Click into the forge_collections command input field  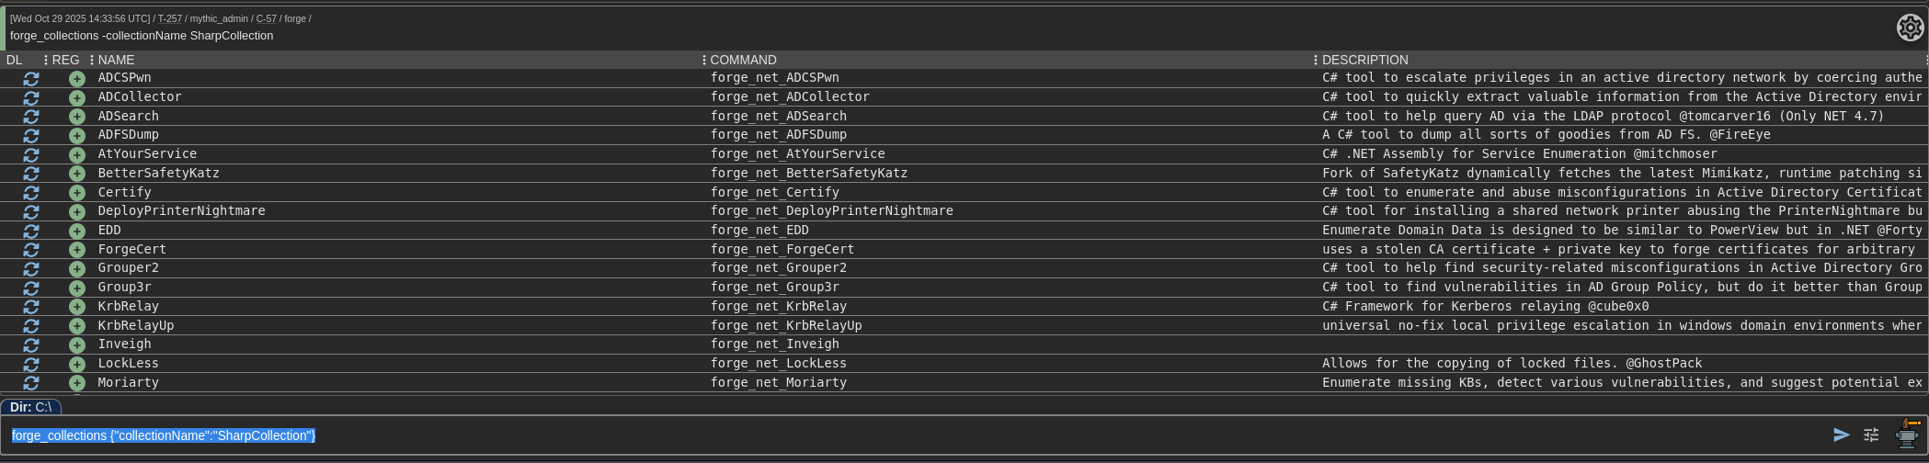919,435
